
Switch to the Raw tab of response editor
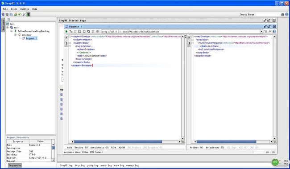tap(189, 44)
